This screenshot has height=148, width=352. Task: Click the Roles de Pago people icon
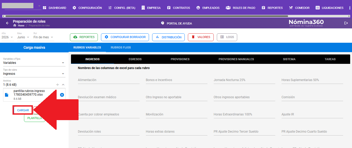pyautogui.click(x=228, y=8)
